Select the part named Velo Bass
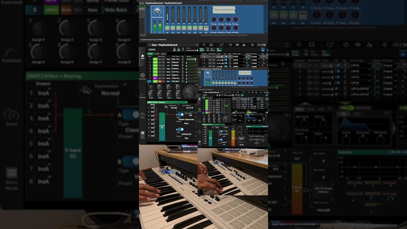This screenshot has height=229, width=407. (x=176, y=81)
